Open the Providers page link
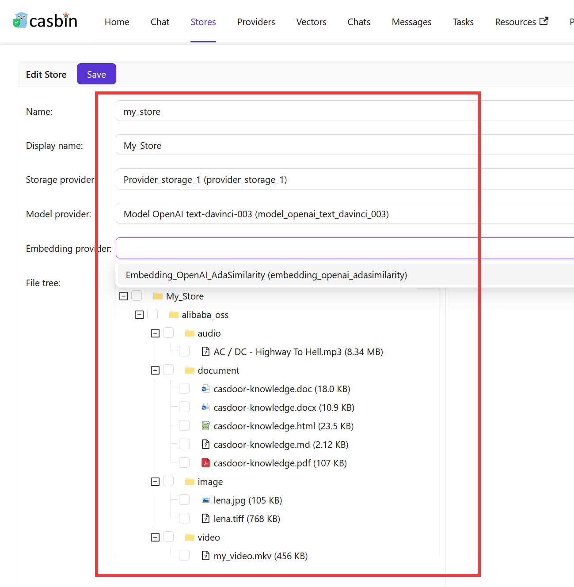The height and width of the screenshot is (587, 574). pos(255,22)
